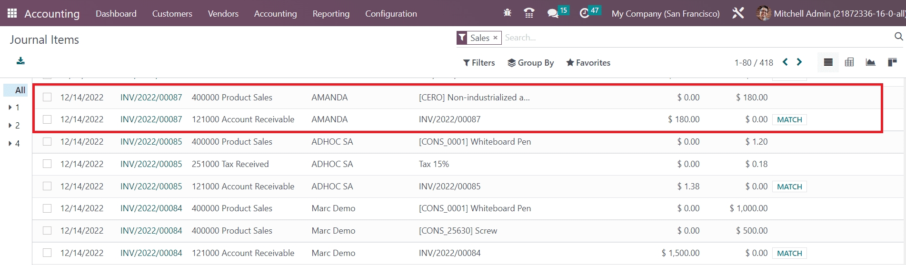Open the Configuration menu
The width and height of the screenshot is (906, 265).
tap(391, 14)
